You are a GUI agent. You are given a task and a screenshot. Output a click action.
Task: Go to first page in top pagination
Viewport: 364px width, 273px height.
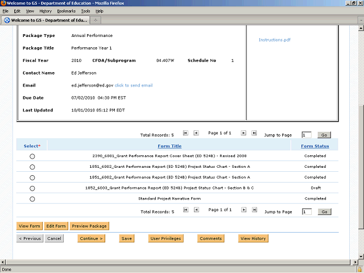tap(185, 133)
